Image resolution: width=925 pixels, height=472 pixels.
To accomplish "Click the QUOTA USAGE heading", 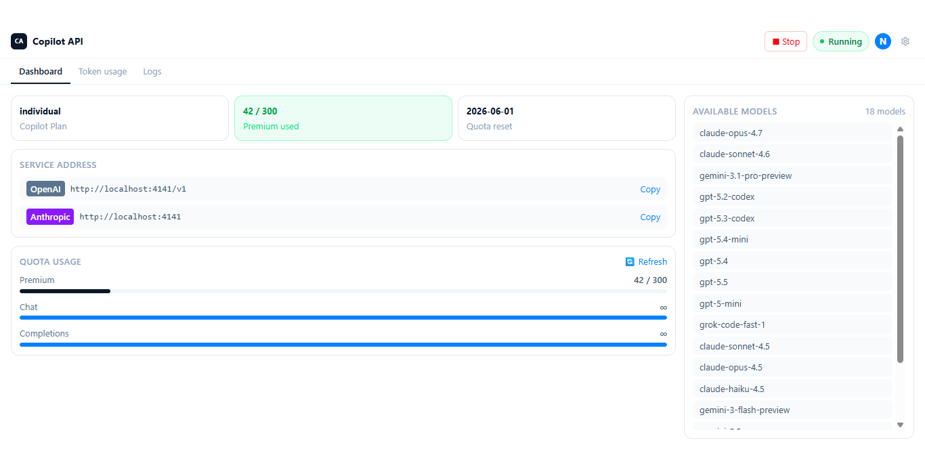I will tap(50, 261).
